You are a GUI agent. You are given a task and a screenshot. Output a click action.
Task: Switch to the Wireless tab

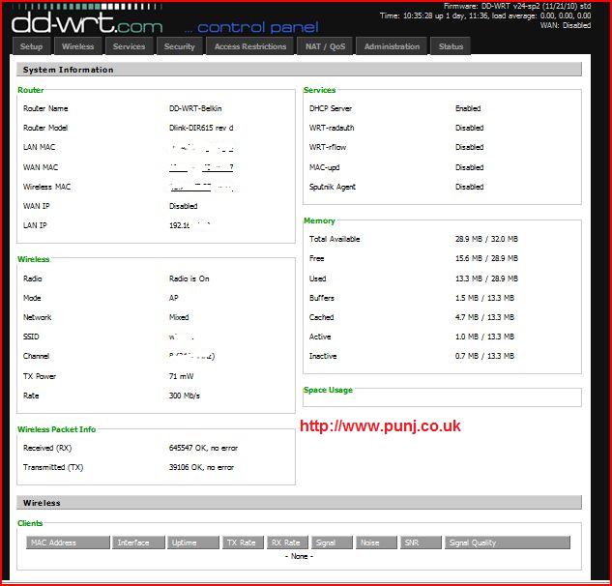78,46
